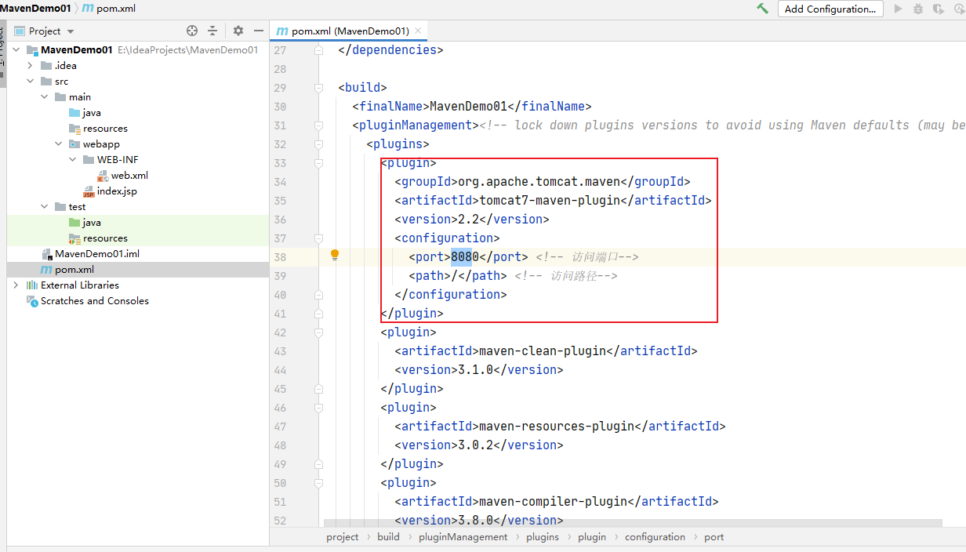Hide the Project tool window via minus icon
Screen dimensions: 966x552
tap(259, 31)
